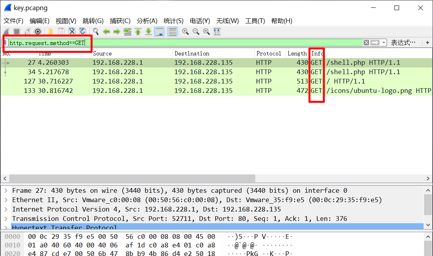Image resolution: width=433 pixels, height=256 pixels.
Task: Restart the current capture
Action: pyautogui.click(x=27, y=32)
